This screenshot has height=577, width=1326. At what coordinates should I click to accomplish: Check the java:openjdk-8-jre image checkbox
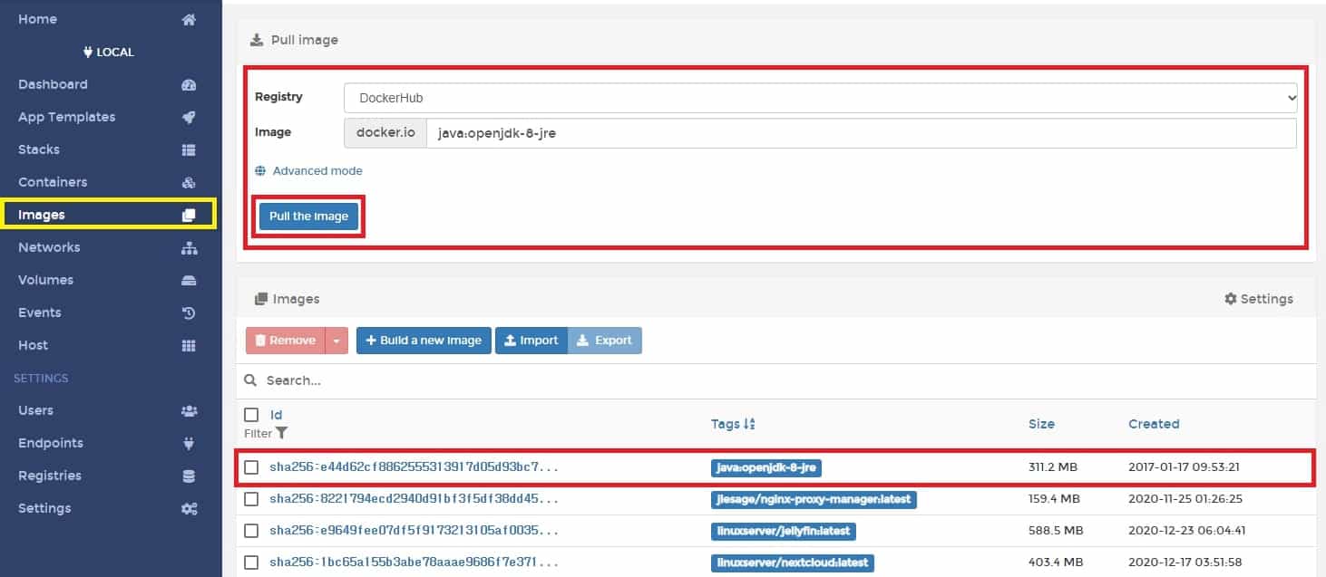pyautogui.click(x=252, y=467)
